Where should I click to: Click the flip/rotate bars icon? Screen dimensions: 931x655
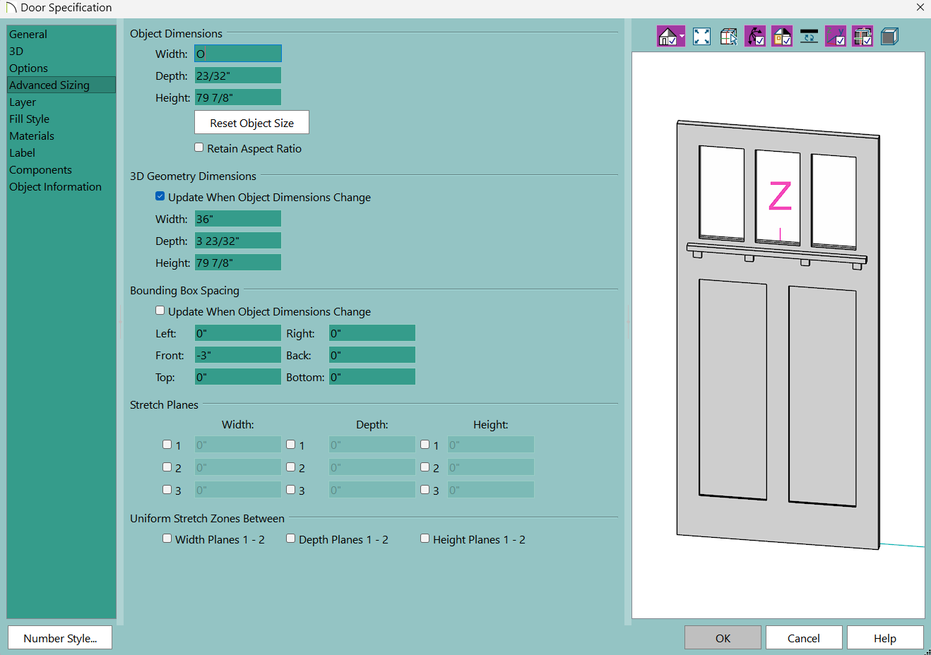809,37
